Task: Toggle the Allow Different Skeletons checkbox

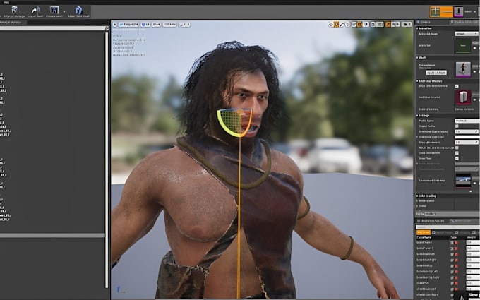Action: (x=457, y=86)
